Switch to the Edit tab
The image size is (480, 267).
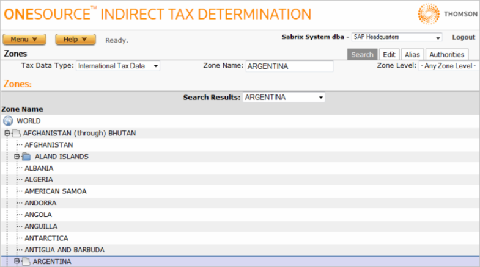(389, 55)
